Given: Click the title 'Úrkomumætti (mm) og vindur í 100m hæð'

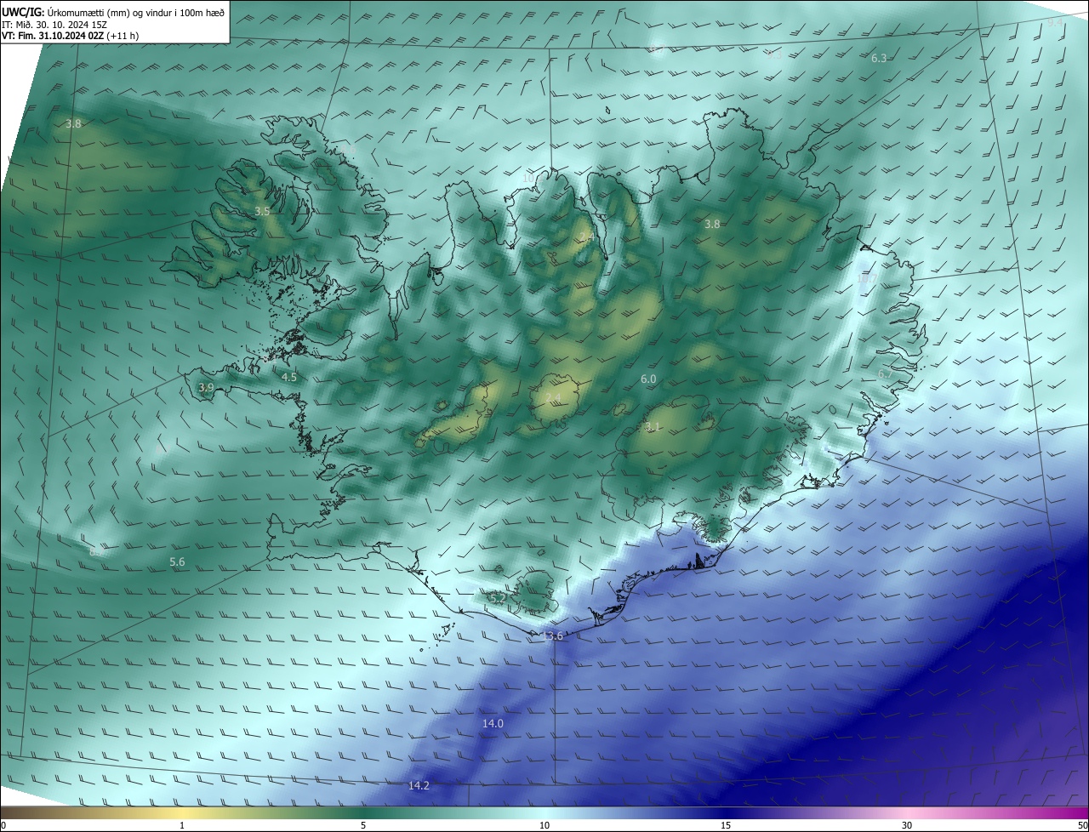Looking at the screenshot, I should [135, 12].
